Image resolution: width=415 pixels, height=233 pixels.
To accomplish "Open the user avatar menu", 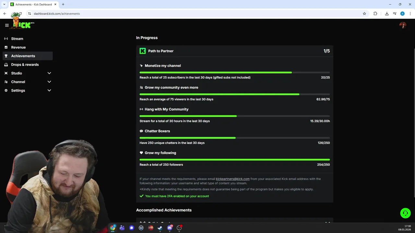I will 403,25.
